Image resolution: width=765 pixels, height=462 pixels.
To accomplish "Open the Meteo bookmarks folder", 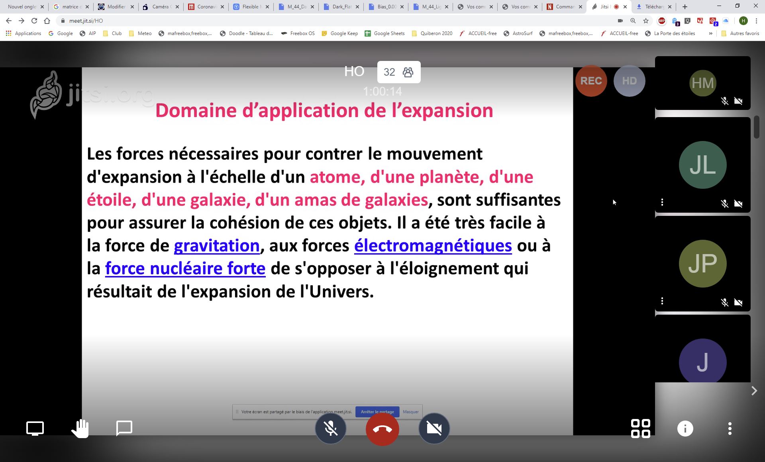I will pyautogui.click(x=140, y=33).
